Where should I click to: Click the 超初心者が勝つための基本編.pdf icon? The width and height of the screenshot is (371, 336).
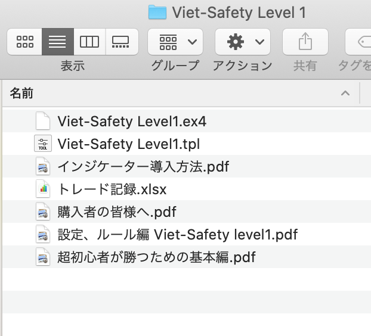tap(43, 257)
